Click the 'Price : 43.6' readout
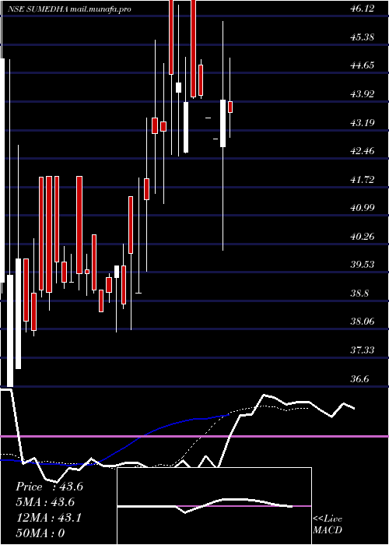Image resolution: width=389 pixels, height=545 pixels. pos(49,487)
